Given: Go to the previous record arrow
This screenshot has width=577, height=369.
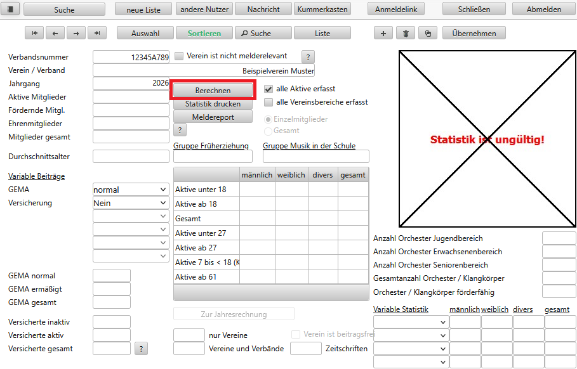Looking at the screenshot, I should [x=55, y=34].
